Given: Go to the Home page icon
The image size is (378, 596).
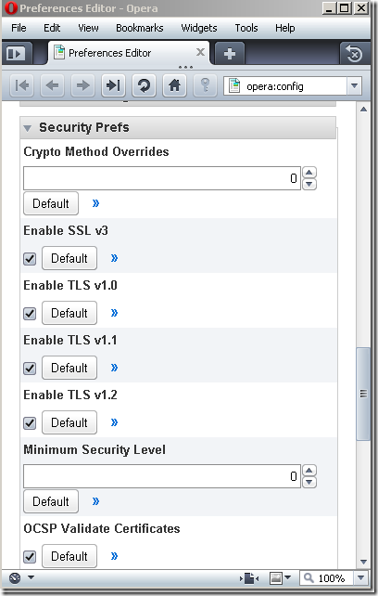Looking at the screenshot, I should pos(174,85).
